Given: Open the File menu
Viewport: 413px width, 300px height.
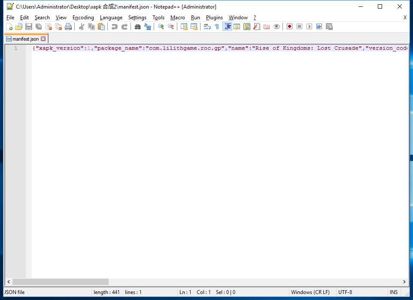Looking at the screenshot, I should tap(10, 18).
